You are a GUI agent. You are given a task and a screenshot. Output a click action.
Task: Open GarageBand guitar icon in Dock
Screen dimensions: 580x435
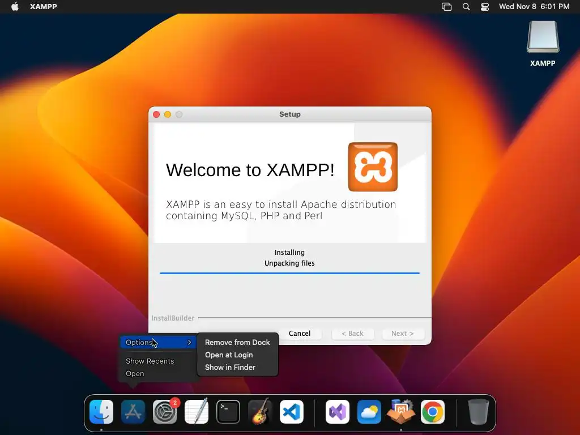point(259,412)
